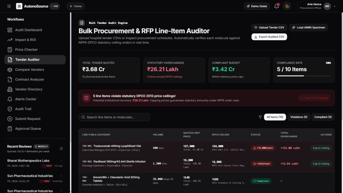Image resolution: width=343 pixels, height=193 pixels.
Task: Open the hamburger menu icon
Action: pos(9,6)
